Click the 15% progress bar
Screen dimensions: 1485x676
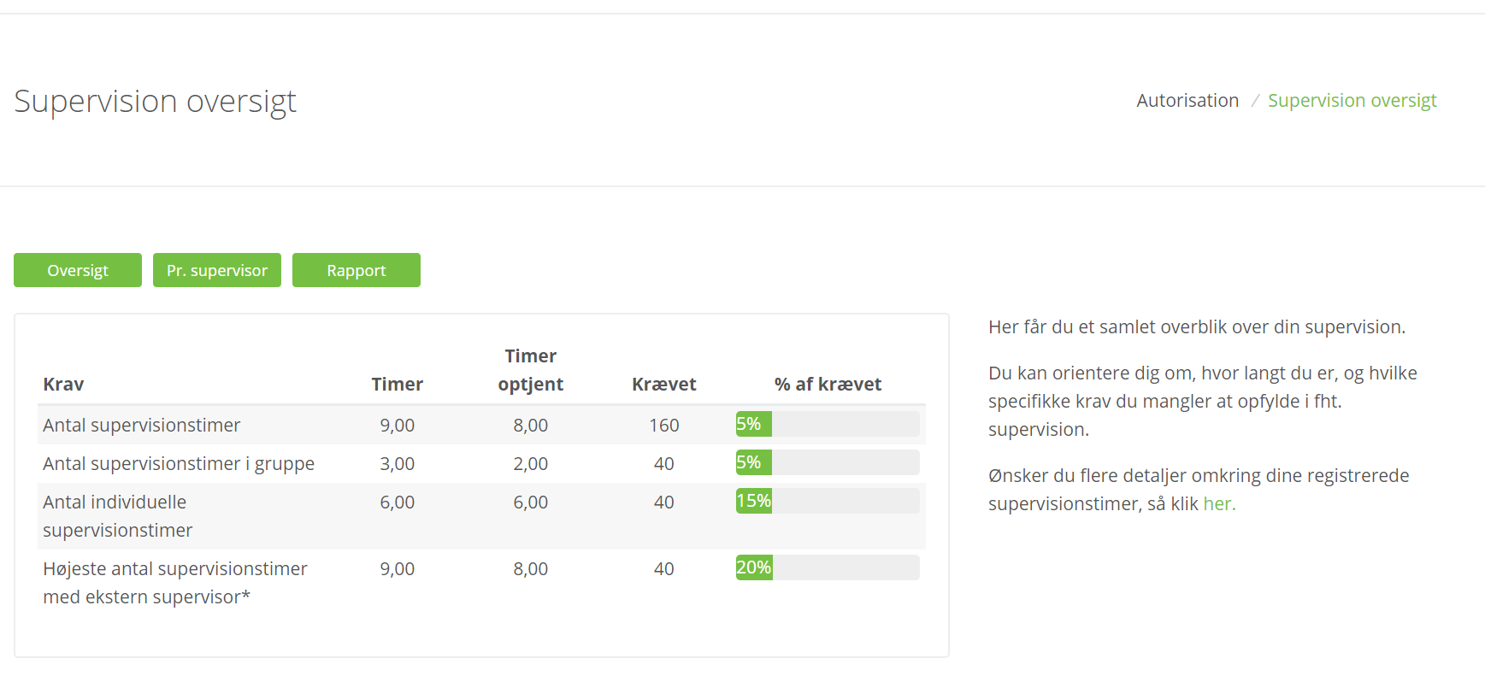827,501
